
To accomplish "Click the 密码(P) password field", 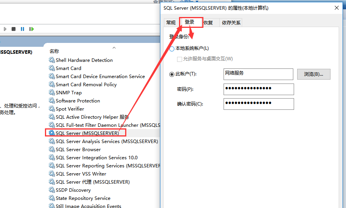I will pyautogui.click(x=258, y=89).
